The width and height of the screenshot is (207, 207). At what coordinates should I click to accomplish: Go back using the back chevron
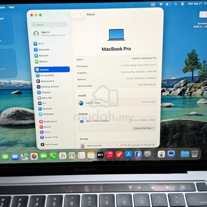point(74,15)
